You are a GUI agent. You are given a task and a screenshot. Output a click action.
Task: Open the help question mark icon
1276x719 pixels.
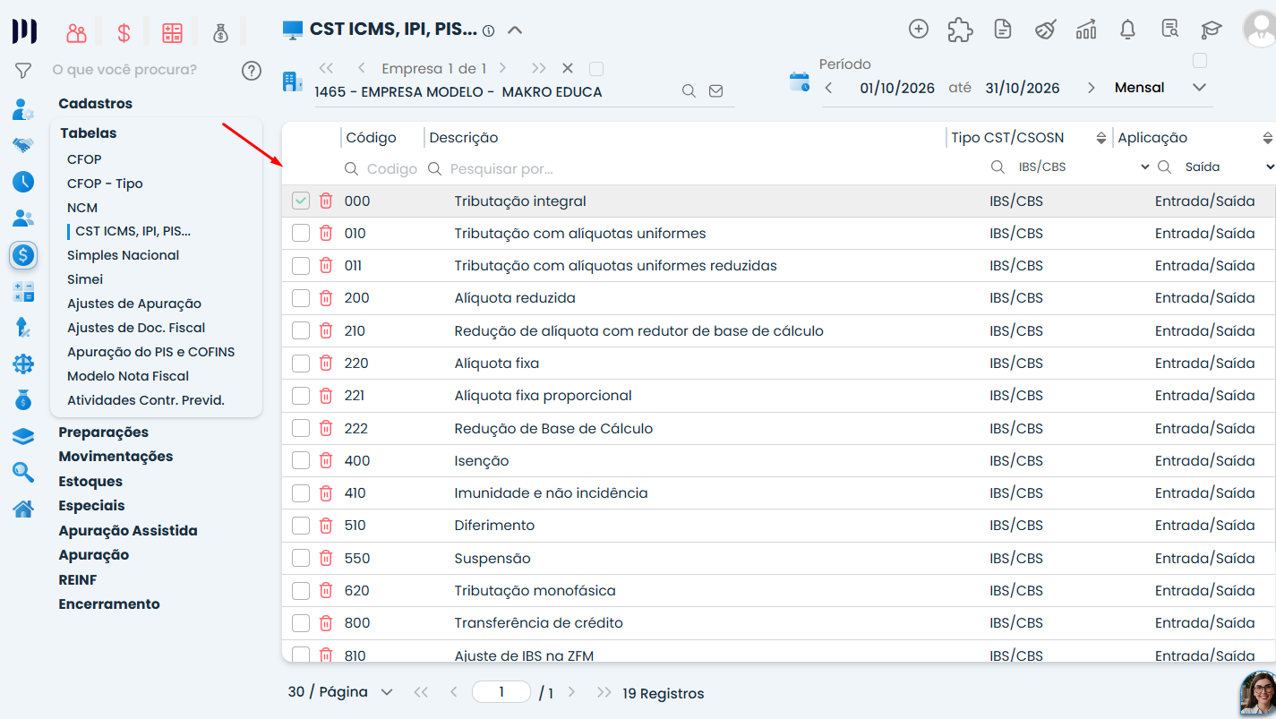pos(252,71)
